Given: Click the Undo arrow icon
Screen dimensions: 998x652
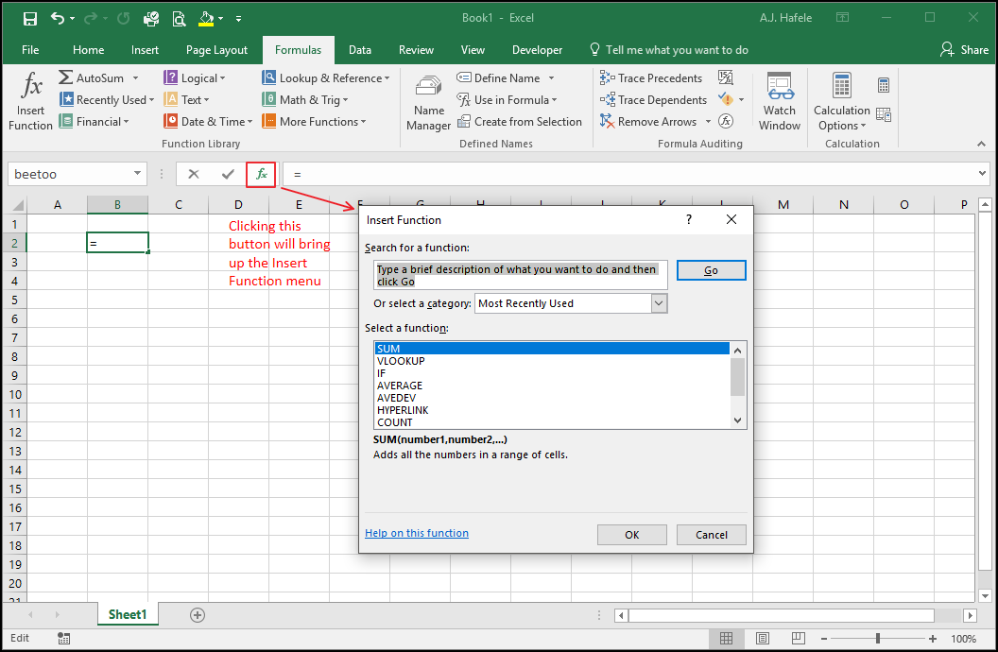Looking at the screenshot, I should point(58,19).
